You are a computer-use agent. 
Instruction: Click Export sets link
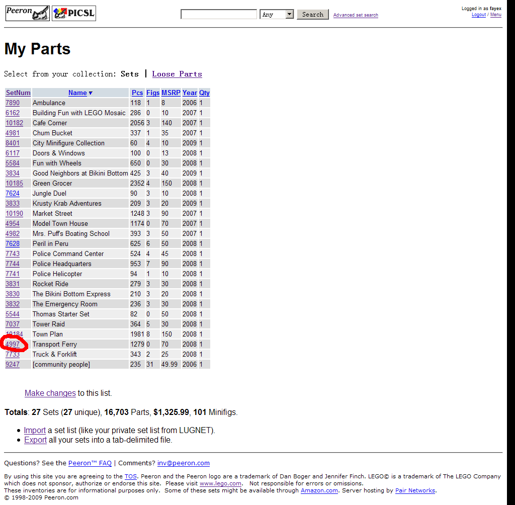(x=36, y=440)
